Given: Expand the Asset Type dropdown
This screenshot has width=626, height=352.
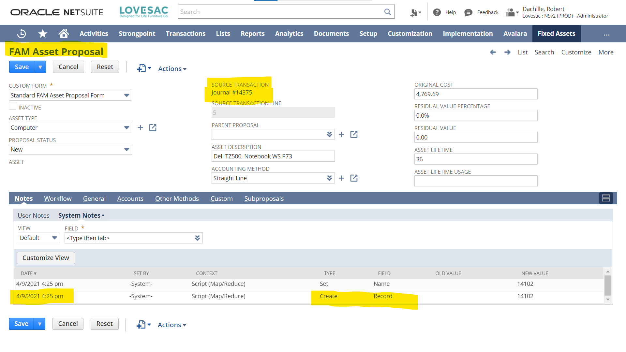Looking at the screenshot, I should pyautogui.click(x=127, y=127).
